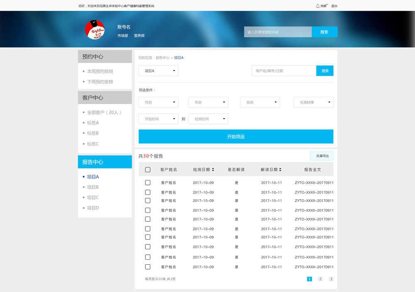Check the fifth report row checkbox
415x292 pixels.
point(148,219)
